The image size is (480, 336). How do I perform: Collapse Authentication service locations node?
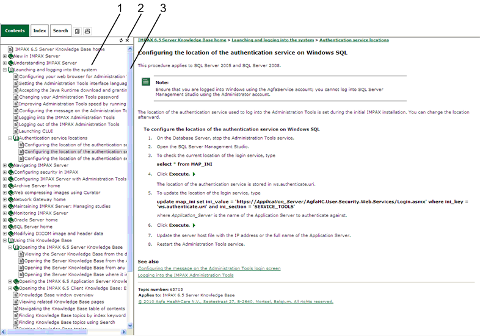click(x=10, y=138)
